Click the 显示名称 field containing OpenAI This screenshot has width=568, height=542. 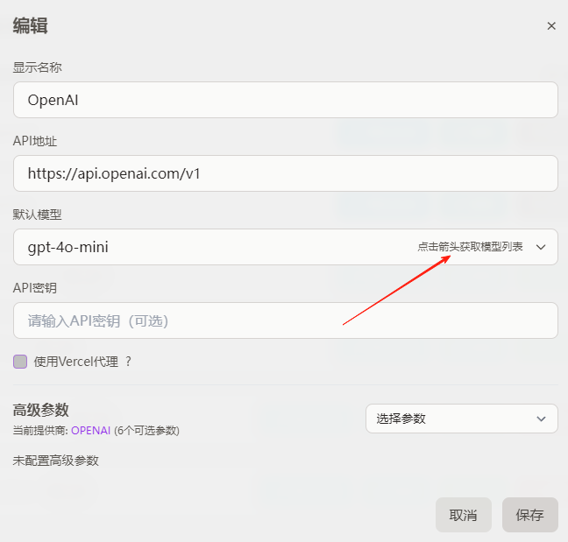click(286, 100)
